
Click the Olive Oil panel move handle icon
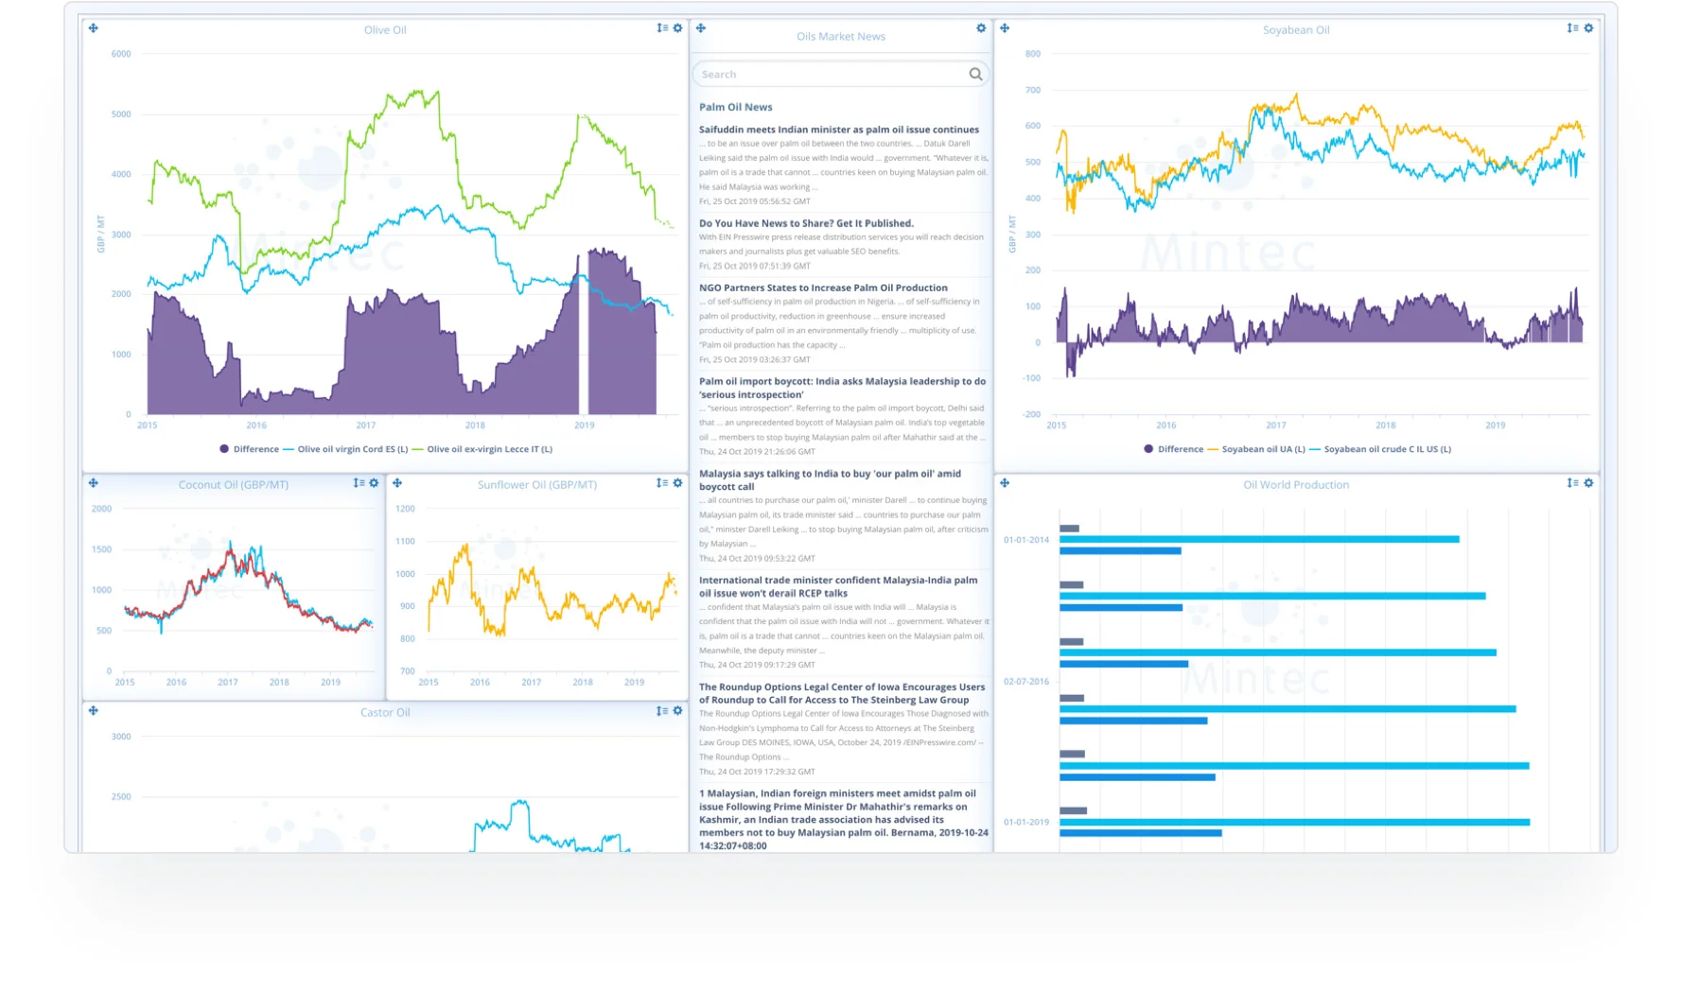pos(94,28)
